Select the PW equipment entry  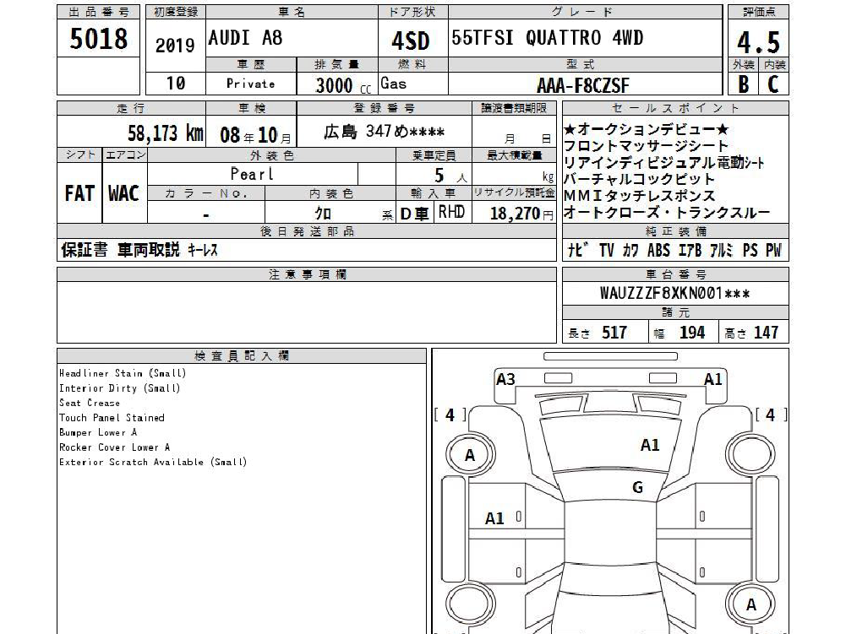pos(773,250)
